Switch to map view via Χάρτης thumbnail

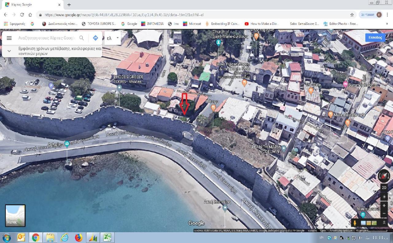15,215
